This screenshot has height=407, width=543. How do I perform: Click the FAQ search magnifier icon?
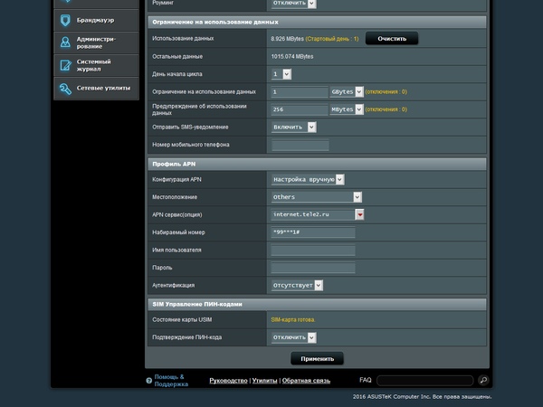(483, 380)
